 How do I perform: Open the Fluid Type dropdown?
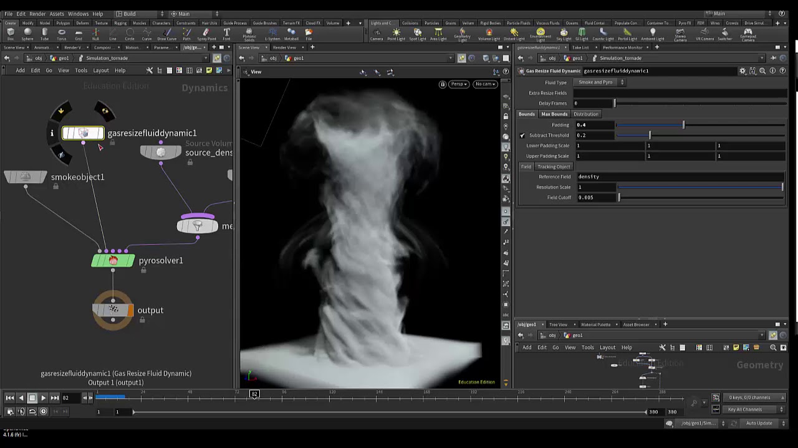[599, 82]
